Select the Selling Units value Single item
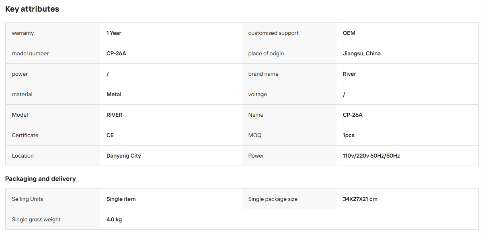The width and height of the screenshot is (484, 235). pyautogui.click(x=121, y=199)
